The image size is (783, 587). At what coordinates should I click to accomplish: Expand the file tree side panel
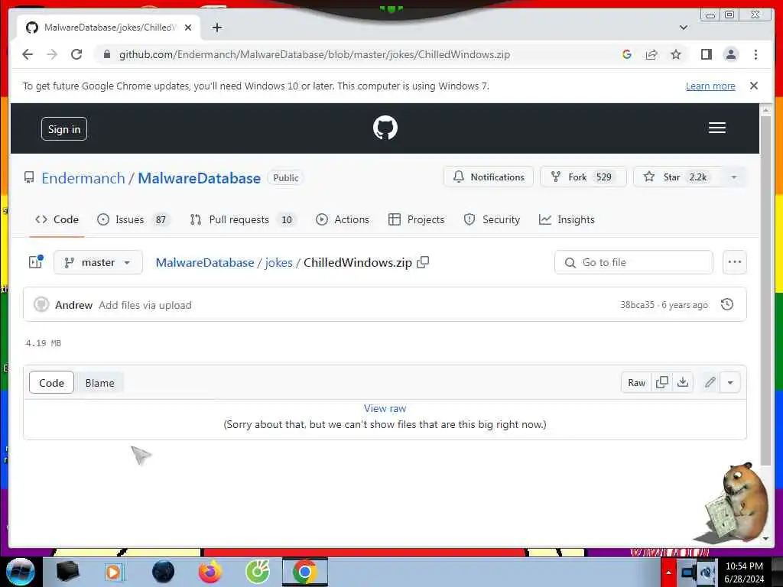tap(35, 262)
